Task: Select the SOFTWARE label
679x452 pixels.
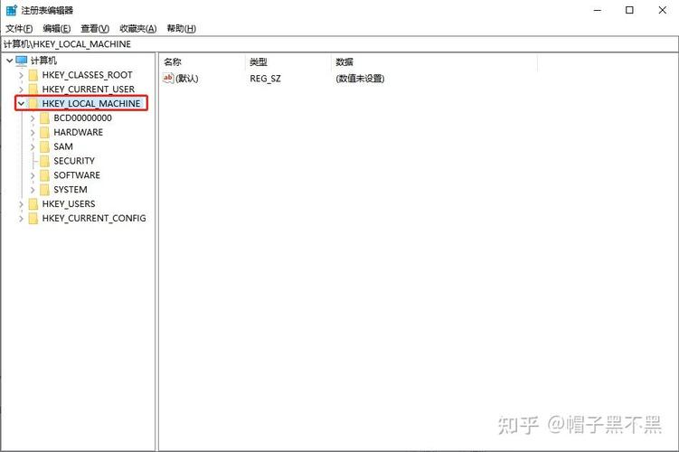Action: pyautogui.click(x=77, y=175)
